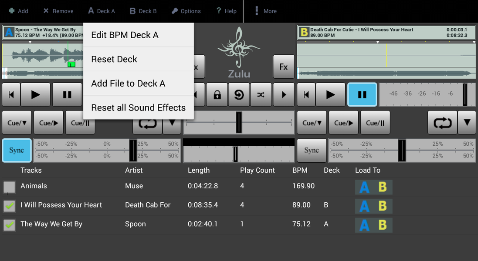Open the Fx panel for Deck B

click(x=284, y=67)
